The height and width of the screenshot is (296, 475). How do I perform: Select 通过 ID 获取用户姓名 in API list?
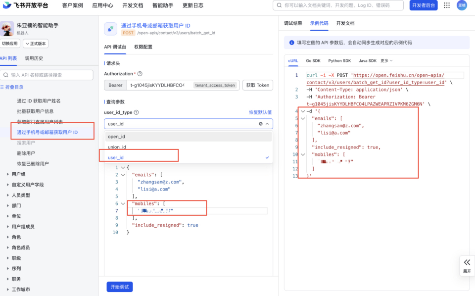(x=39, y=101)
